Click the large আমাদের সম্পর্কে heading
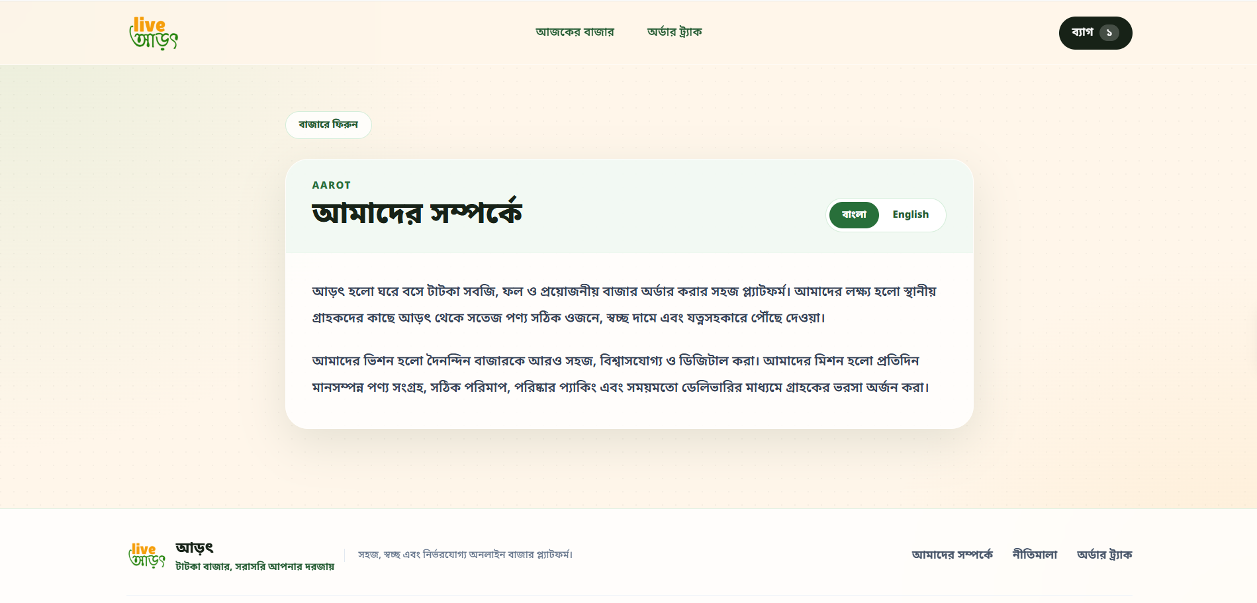Image resolution: width=1257 pixels, height=603 pixels. click(x=417, y=212)
